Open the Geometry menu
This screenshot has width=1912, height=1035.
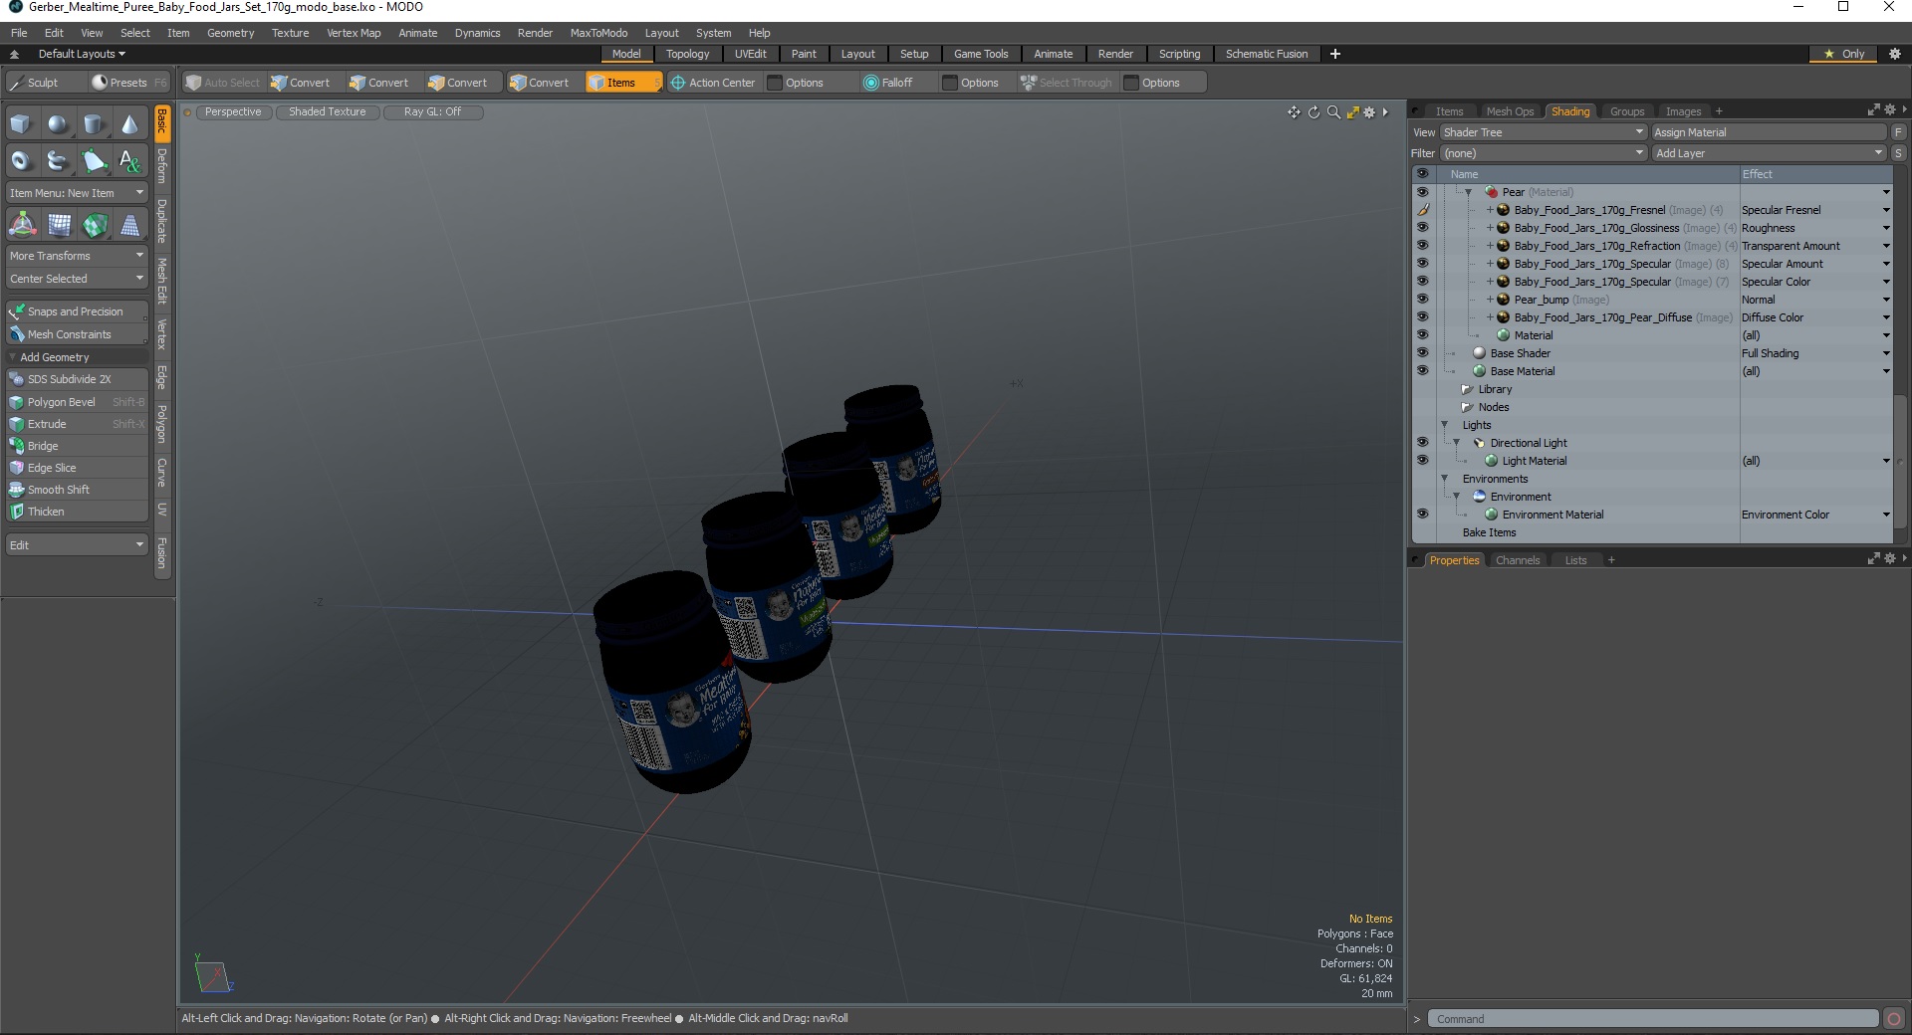pyautogui.click(x=230, y=33)
